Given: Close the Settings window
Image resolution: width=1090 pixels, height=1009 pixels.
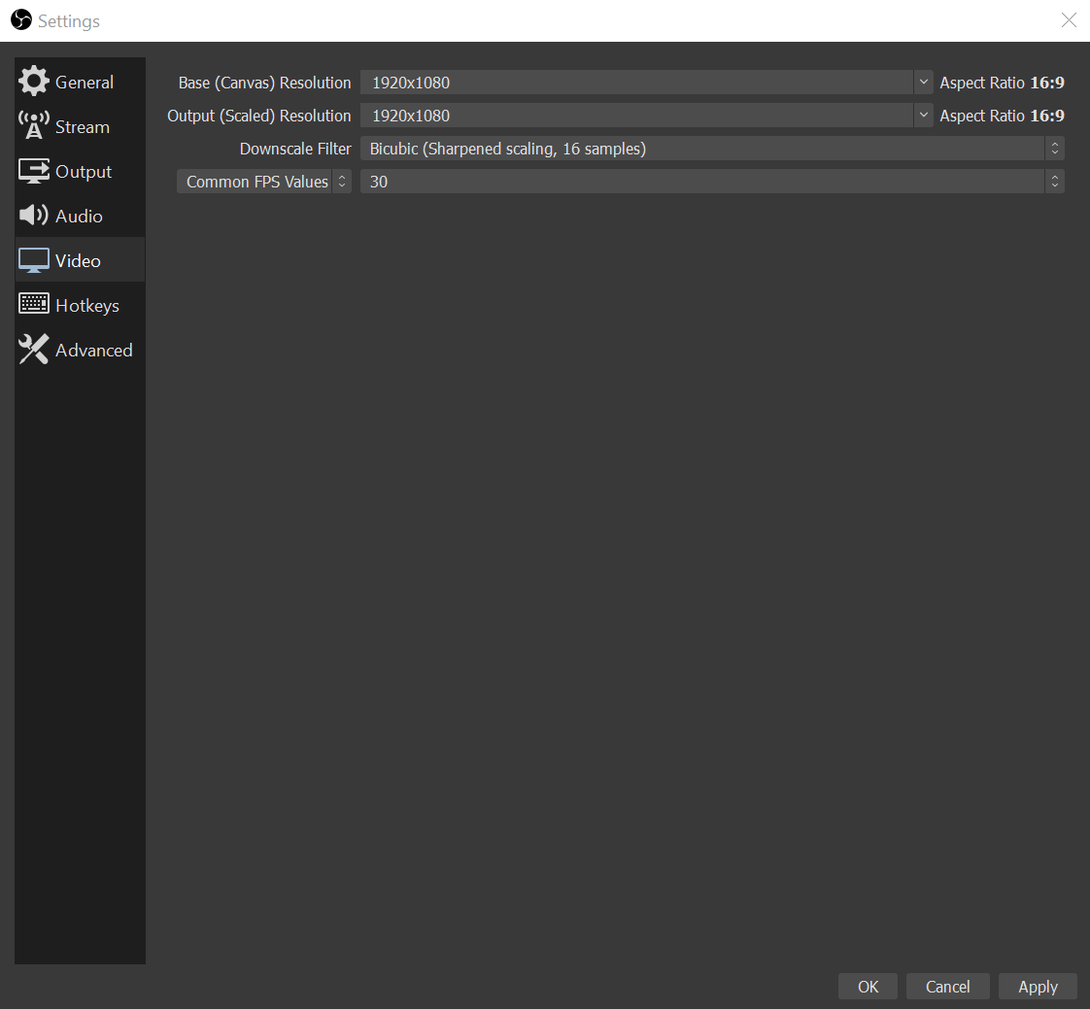Looking at the screenshot, I should 1069,20.
